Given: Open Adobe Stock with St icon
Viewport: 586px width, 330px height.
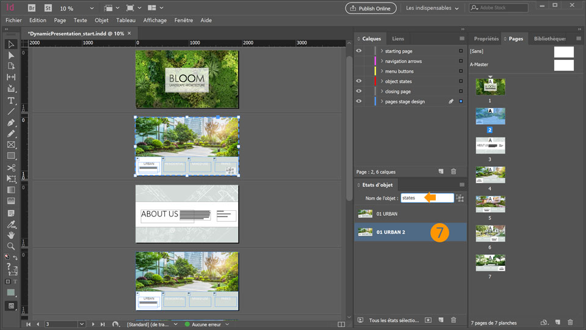Looking at the screenshot, I should [48, 8].
